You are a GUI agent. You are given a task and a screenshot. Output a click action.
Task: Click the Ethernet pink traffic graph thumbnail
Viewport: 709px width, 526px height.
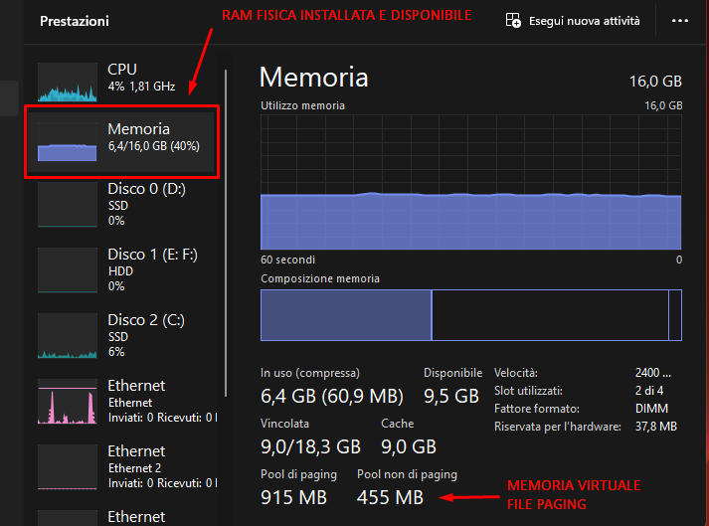pyautogui.click(x=67, y=401)
